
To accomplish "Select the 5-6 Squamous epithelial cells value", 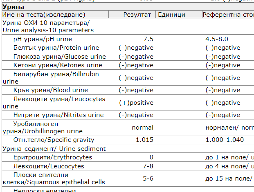I will click(x=148, y=179).
